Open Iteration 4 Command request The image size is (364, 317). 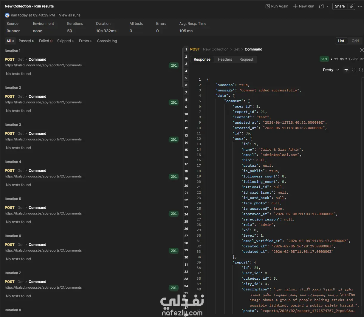37,171
